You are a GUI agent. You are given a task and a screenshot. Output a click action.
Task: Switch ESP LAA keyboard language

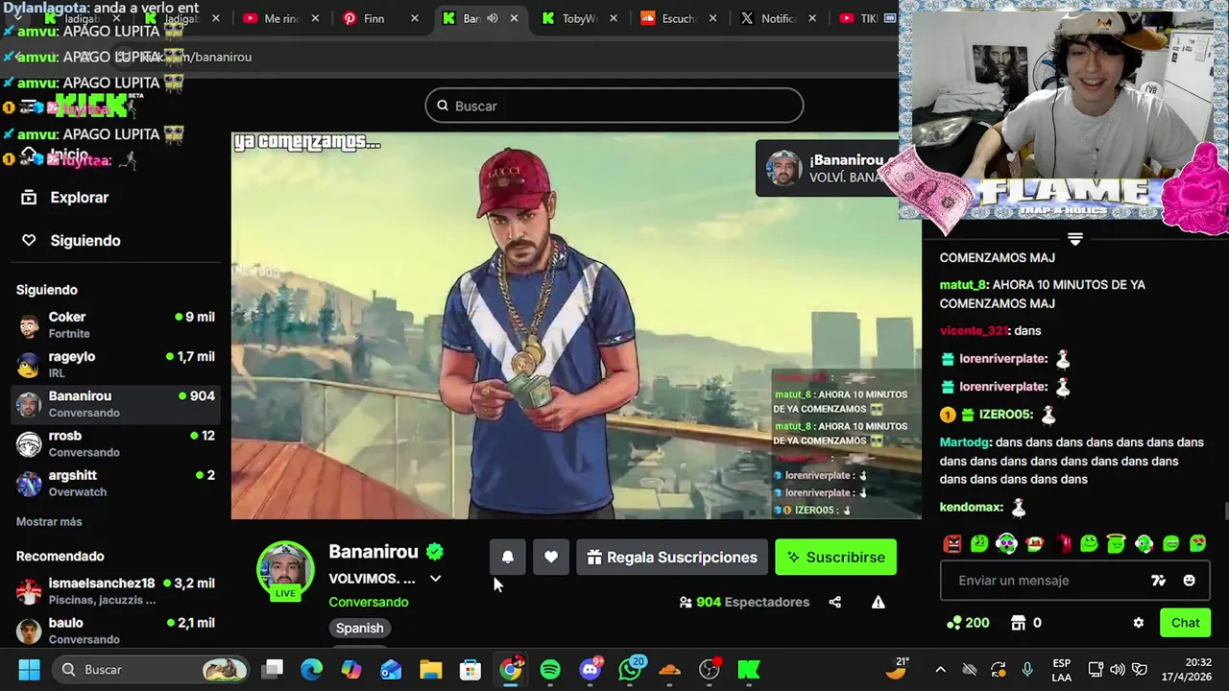(1062, 670)
